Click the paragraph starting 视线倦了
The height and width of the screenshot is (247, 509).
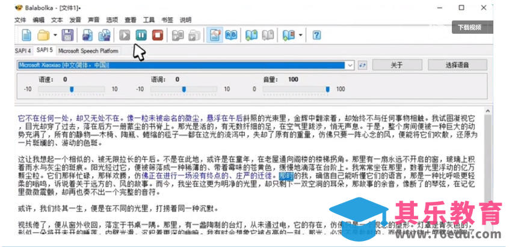point(247,228)
